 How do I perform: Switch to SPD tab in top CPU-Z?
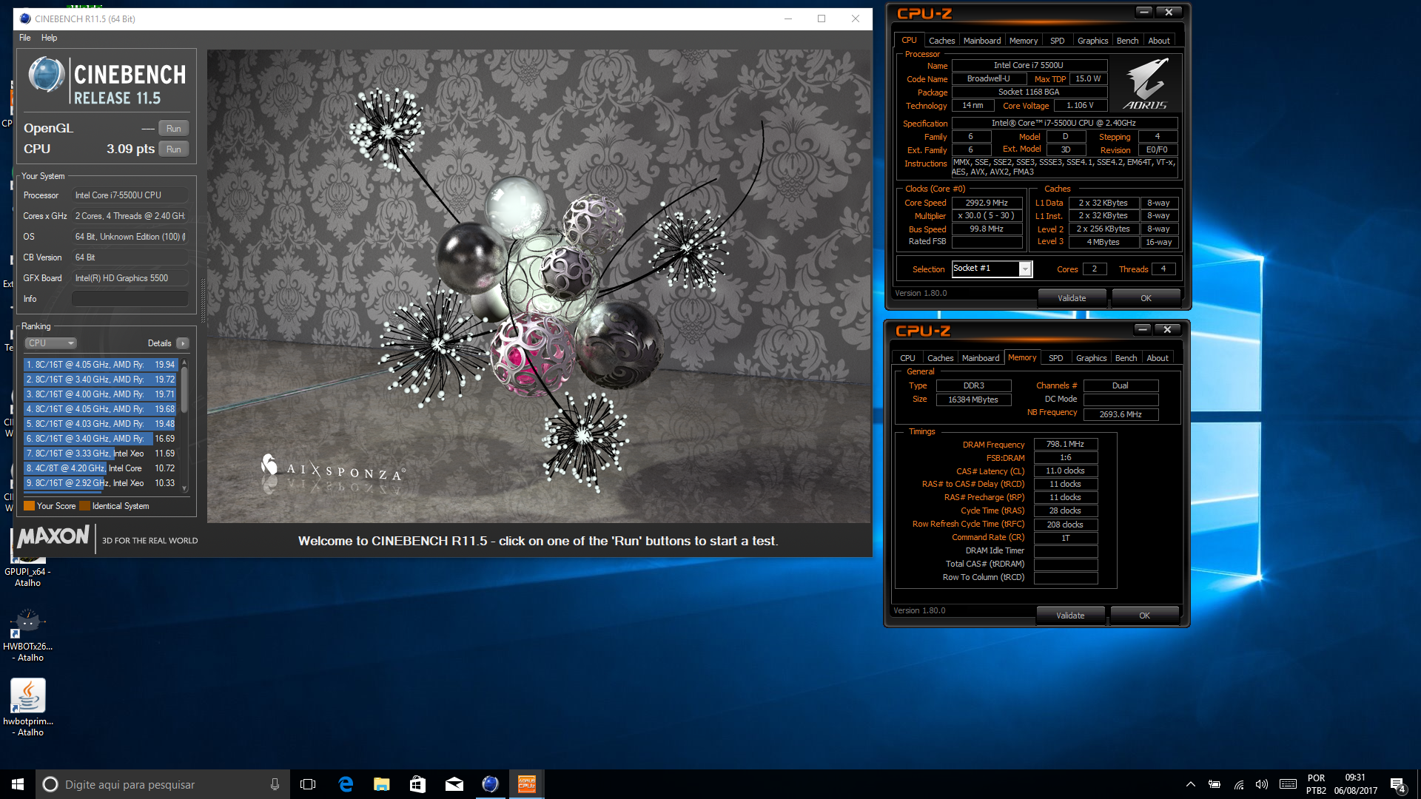(1058, 41)
